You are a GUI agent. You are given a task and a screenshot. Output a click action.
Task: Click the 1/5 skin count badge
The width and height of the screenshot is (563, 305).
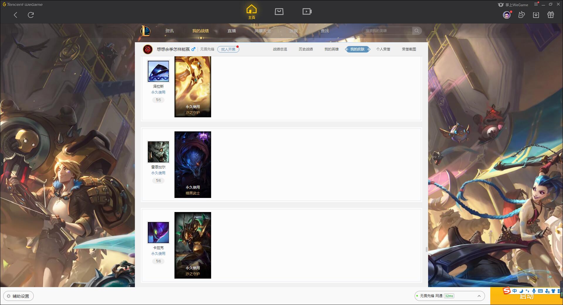[x=158, y=100]
